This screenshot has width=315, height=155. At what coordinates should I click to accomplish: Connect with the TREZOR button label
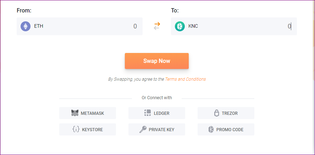coord(230,113)
